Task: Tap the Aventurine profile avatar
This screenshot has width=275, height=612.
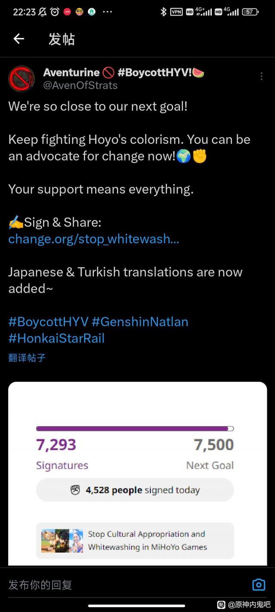Action: click(x=21, y=79)
